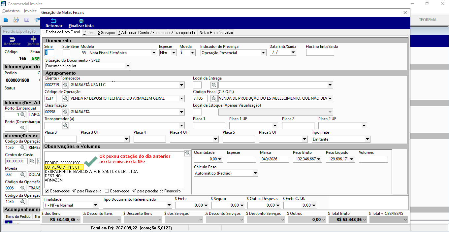Open the Notas Referenciadas tab
The height and width of the screenshot is (232, 449).
coord(216,33)
